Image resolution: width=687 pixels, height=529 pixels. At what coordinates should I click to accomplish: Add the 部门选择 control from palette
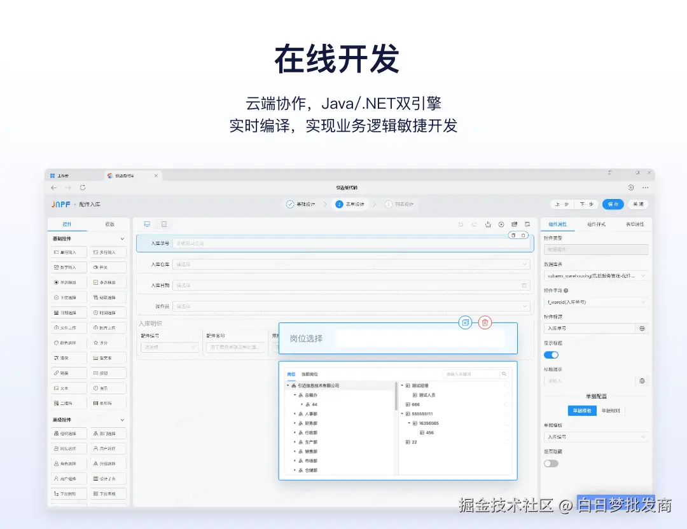[x=108, y=434]
